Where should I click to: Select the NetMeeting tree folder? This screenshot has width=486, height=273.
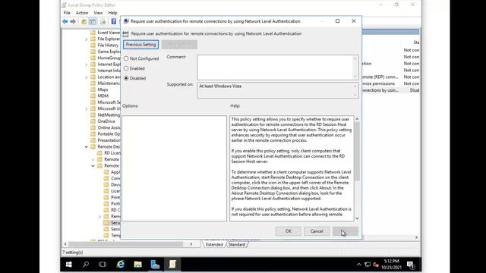point(109,115)
